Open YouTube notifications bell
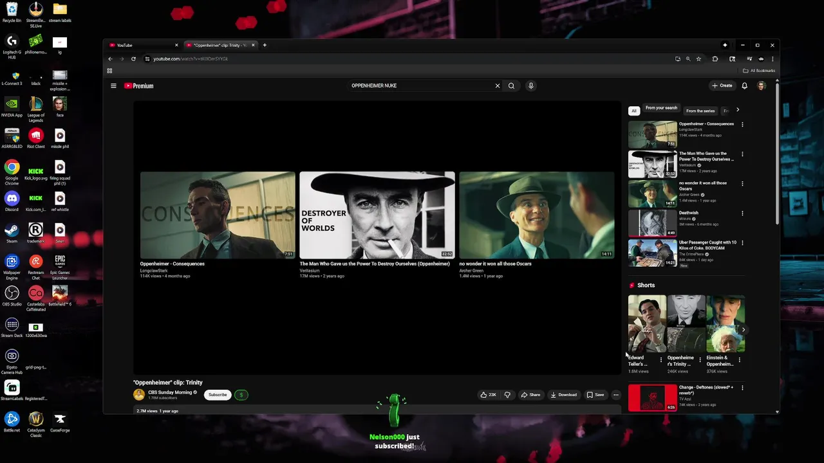Screen dimensions: 824x463 coord(744,86)
